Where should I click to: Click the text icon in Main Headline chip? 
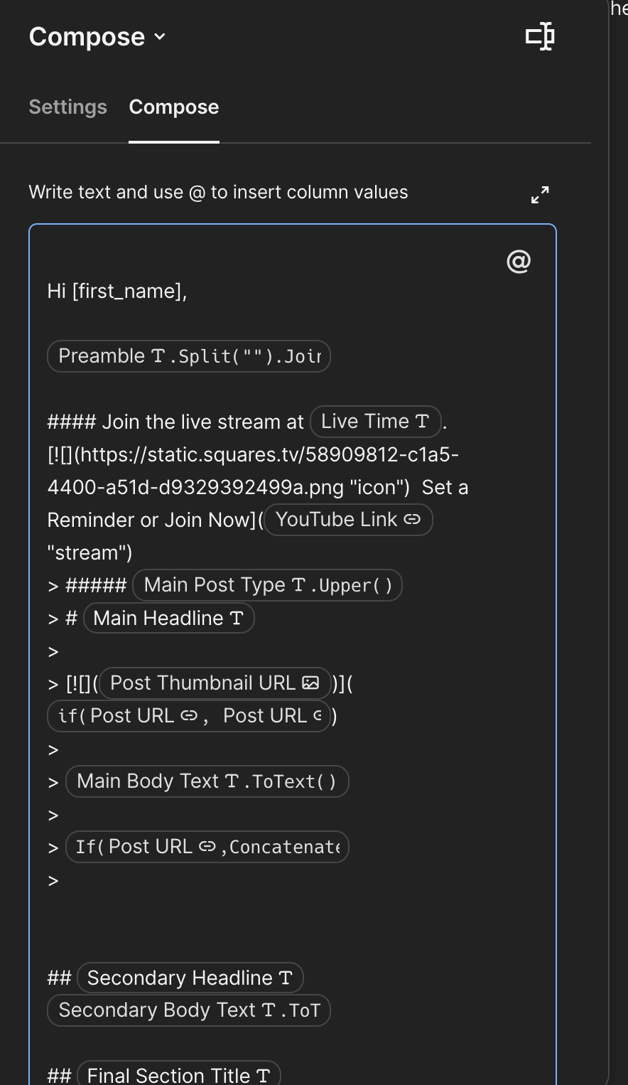tap(237, 619)
